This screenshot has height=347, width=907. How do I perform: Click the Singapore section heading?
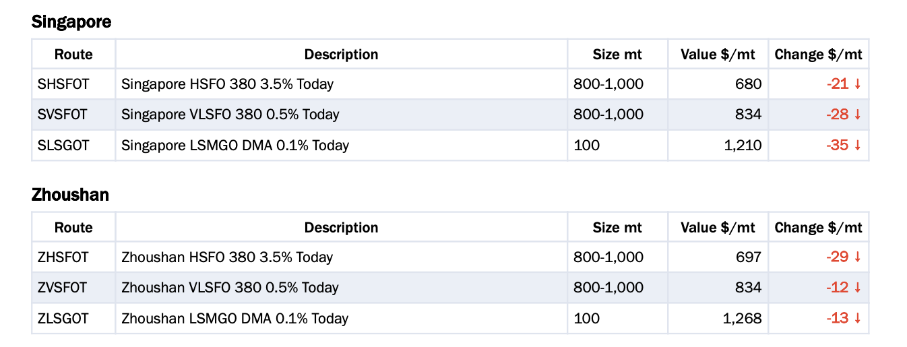[x=71, y=22]
